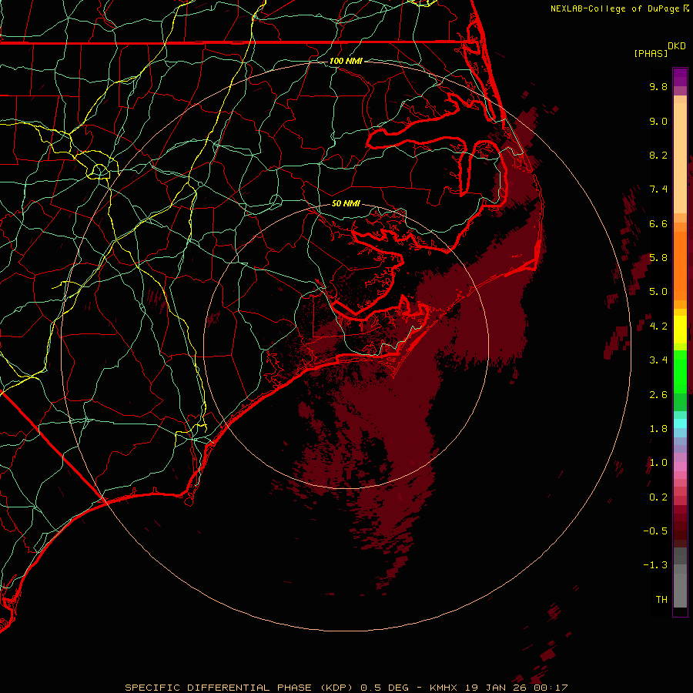This screenshot has height=693, width=693.
Task: Click the orange segment of the color bar
Action: coord(680,266)
